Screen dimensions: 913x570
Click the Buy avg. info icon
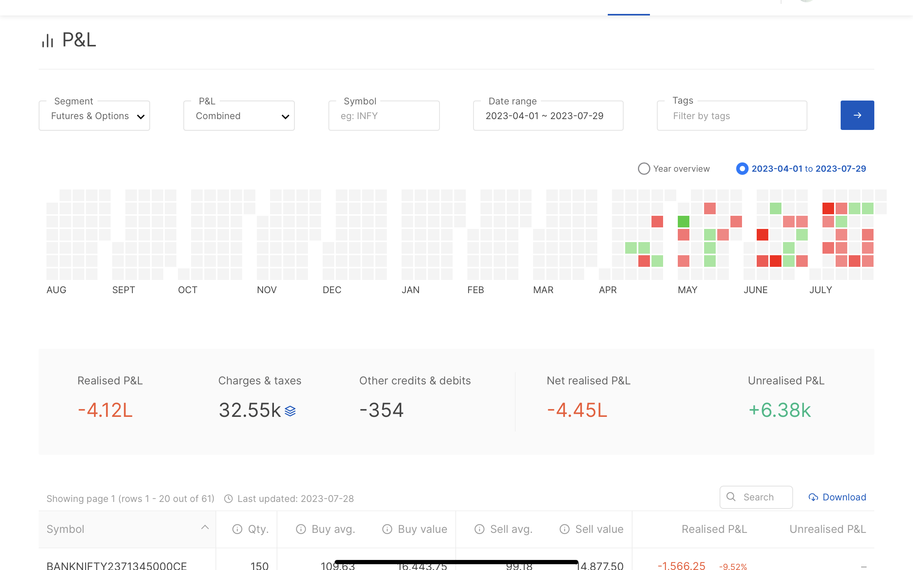coord(301,529)
